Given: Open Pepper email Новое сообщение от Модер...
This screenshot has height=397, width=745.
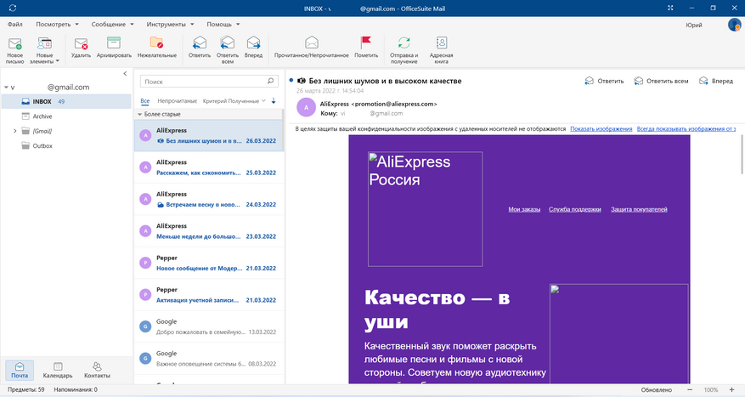Looking at the screenshot, I should (209, 263).
